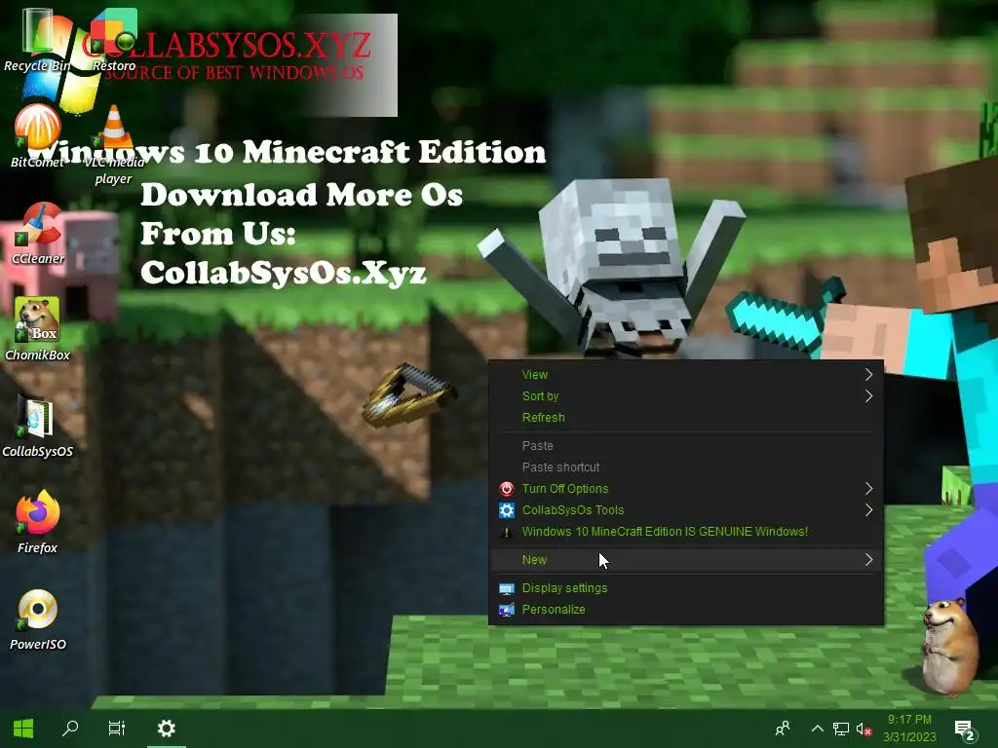Select the PowerISO desktop icon
998x748 pixels.
point(37,618)
